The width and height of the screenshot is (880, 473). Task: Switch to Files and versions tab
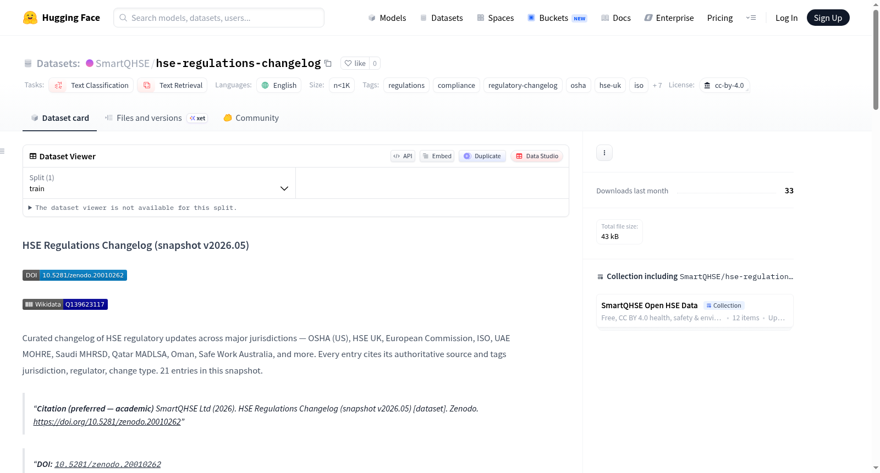click(156, 118)
